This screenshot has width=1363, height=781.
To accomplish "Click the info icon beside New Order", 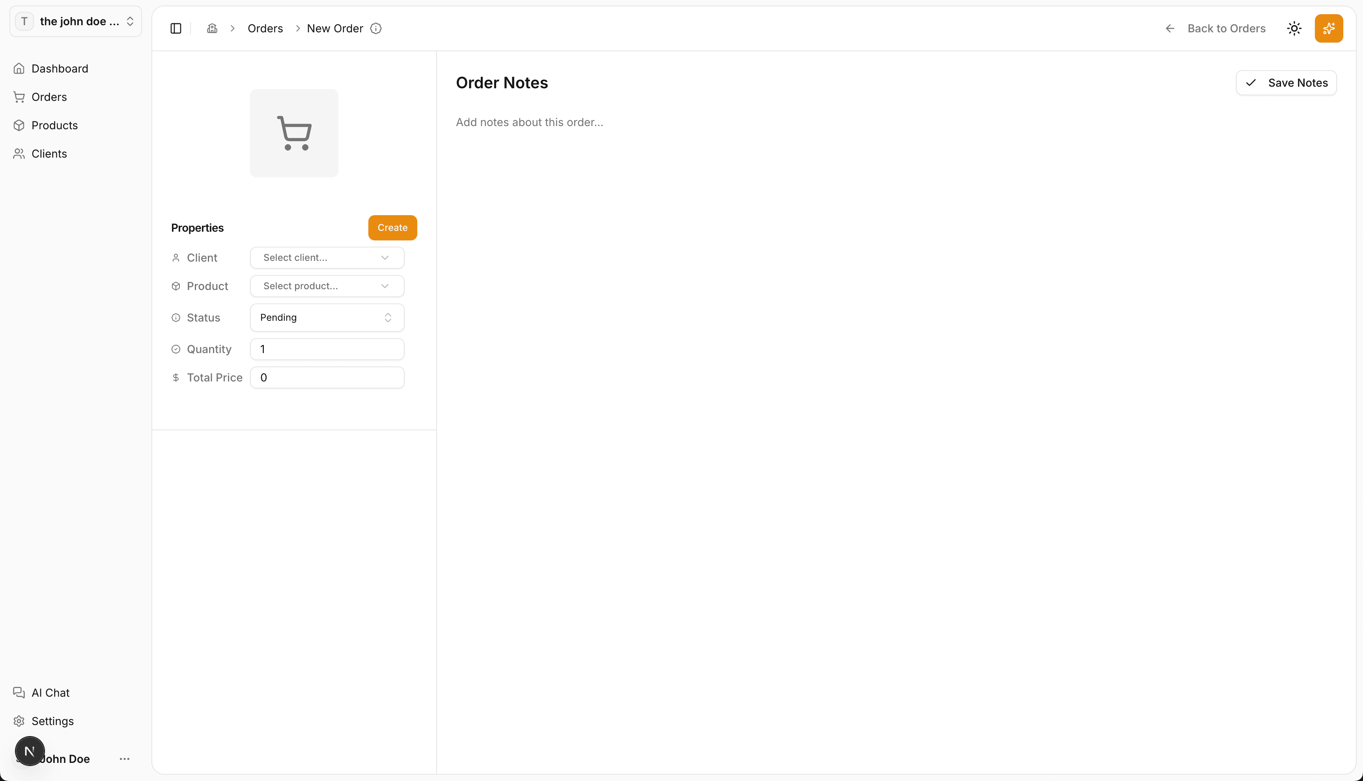I will [376, 28].
